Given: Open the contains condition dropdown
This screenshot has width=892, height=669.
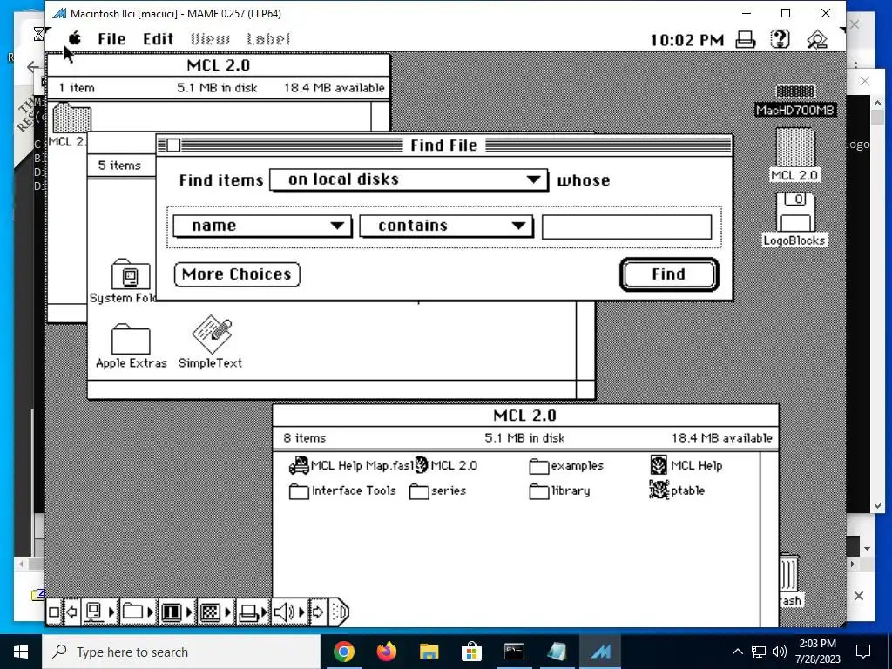Looking at the screenshot, I should coord(447,226).
